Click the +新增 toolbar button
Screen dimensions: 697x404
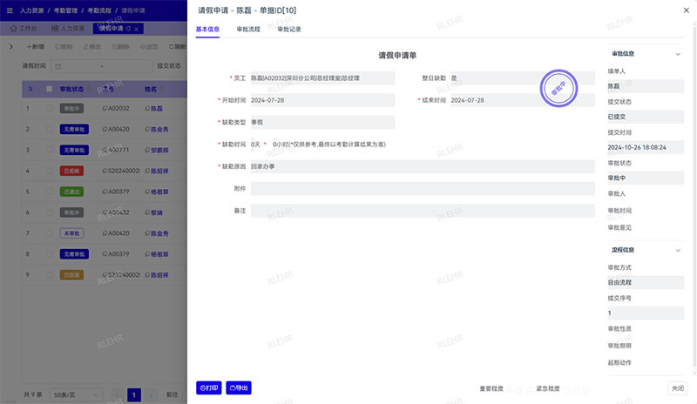(x=36, y=47)
